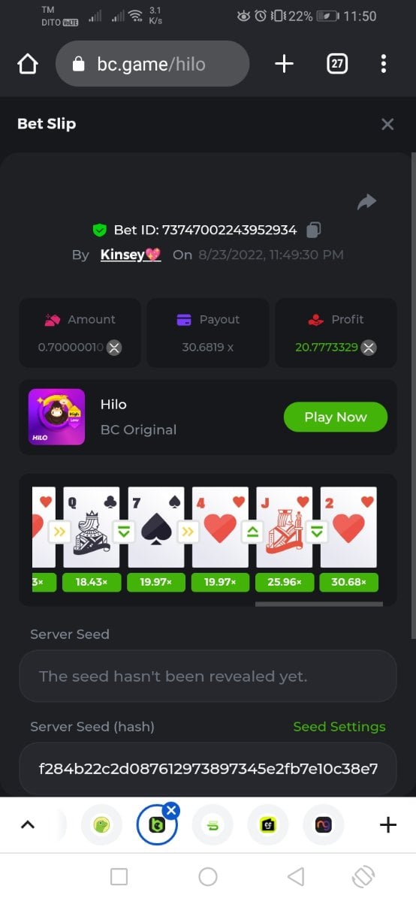The image size is (416, 901).
Task: Copy the Bet ID with copy icon
Action: point(315,230)
